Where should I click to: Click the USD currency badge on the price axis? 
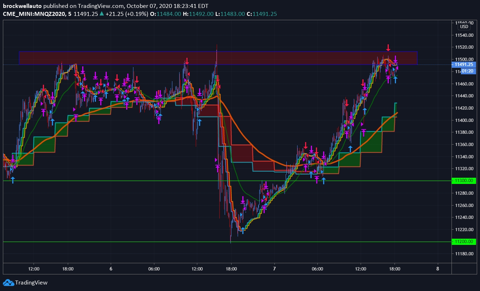[x=464, y=26]
